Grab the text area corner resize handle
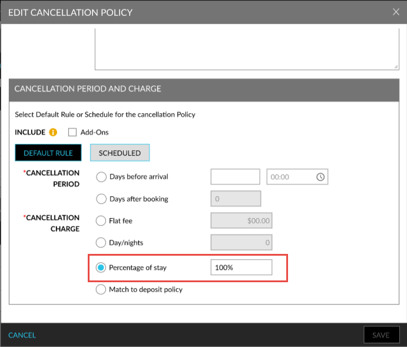The image size is (407, 347). tap(396, 67)
